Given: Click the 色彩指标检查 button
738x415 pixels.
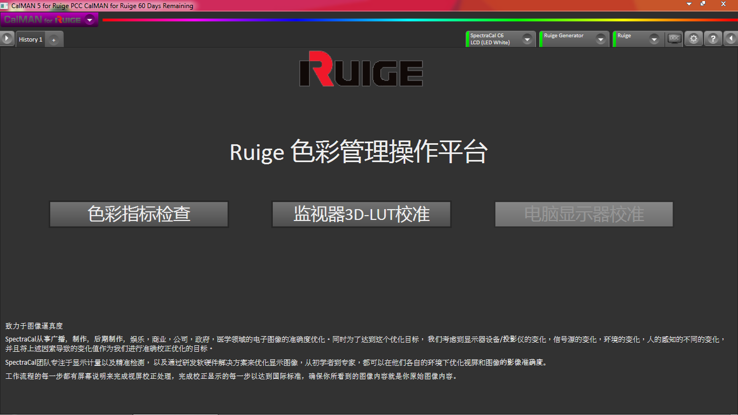Looking at the screenshot, I should pos(139,214).
